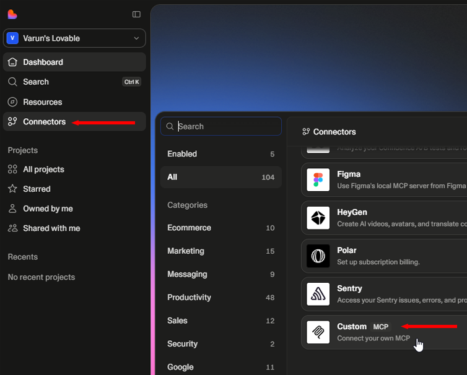This screenshot has width=467, height=375.
Task: Collapse the sidebar with the panel icon
Action: [136, 14]
